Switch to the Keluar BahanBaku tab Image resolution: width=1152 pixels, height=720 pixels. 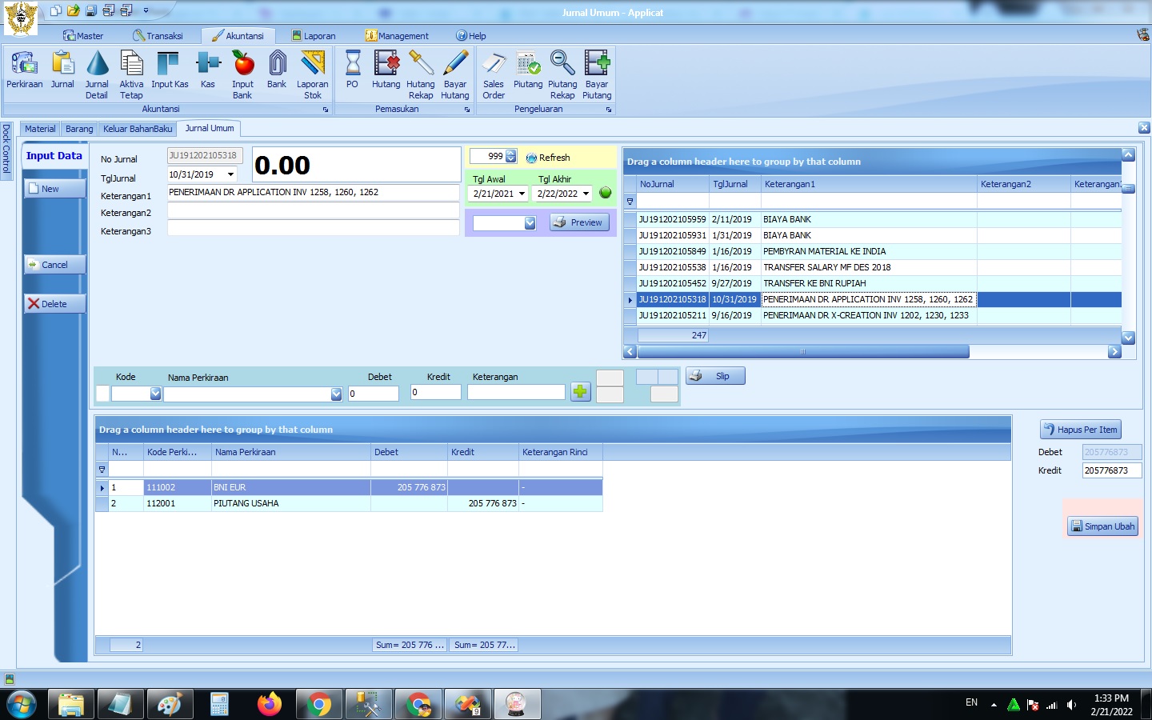[138, 129]
